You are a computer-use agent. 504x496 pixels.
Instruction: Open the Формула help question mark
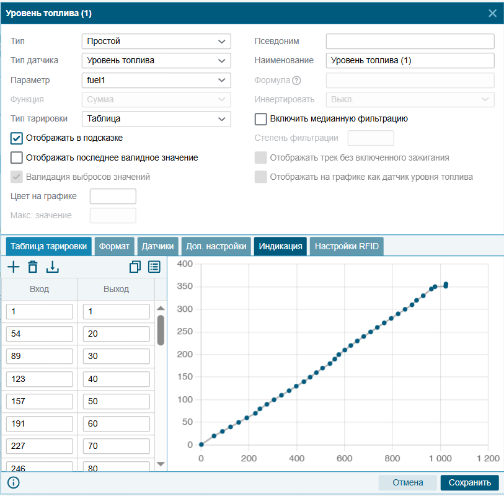pos(296,81)
